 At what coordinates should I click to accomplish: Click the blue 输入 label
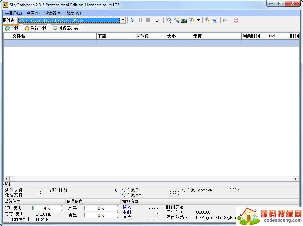click(127, 207)
